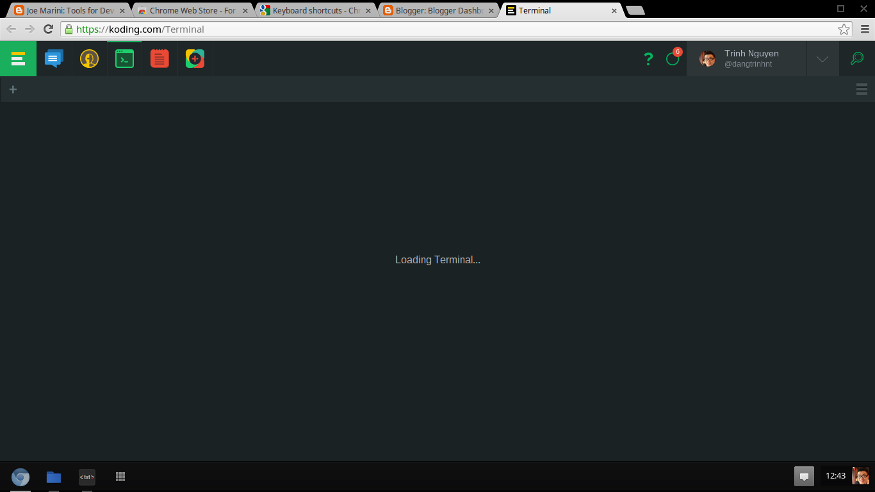Screen dimensions: 875x492
Task: Click the Trinh Nguyen user name
Action: tap(751, 53)
